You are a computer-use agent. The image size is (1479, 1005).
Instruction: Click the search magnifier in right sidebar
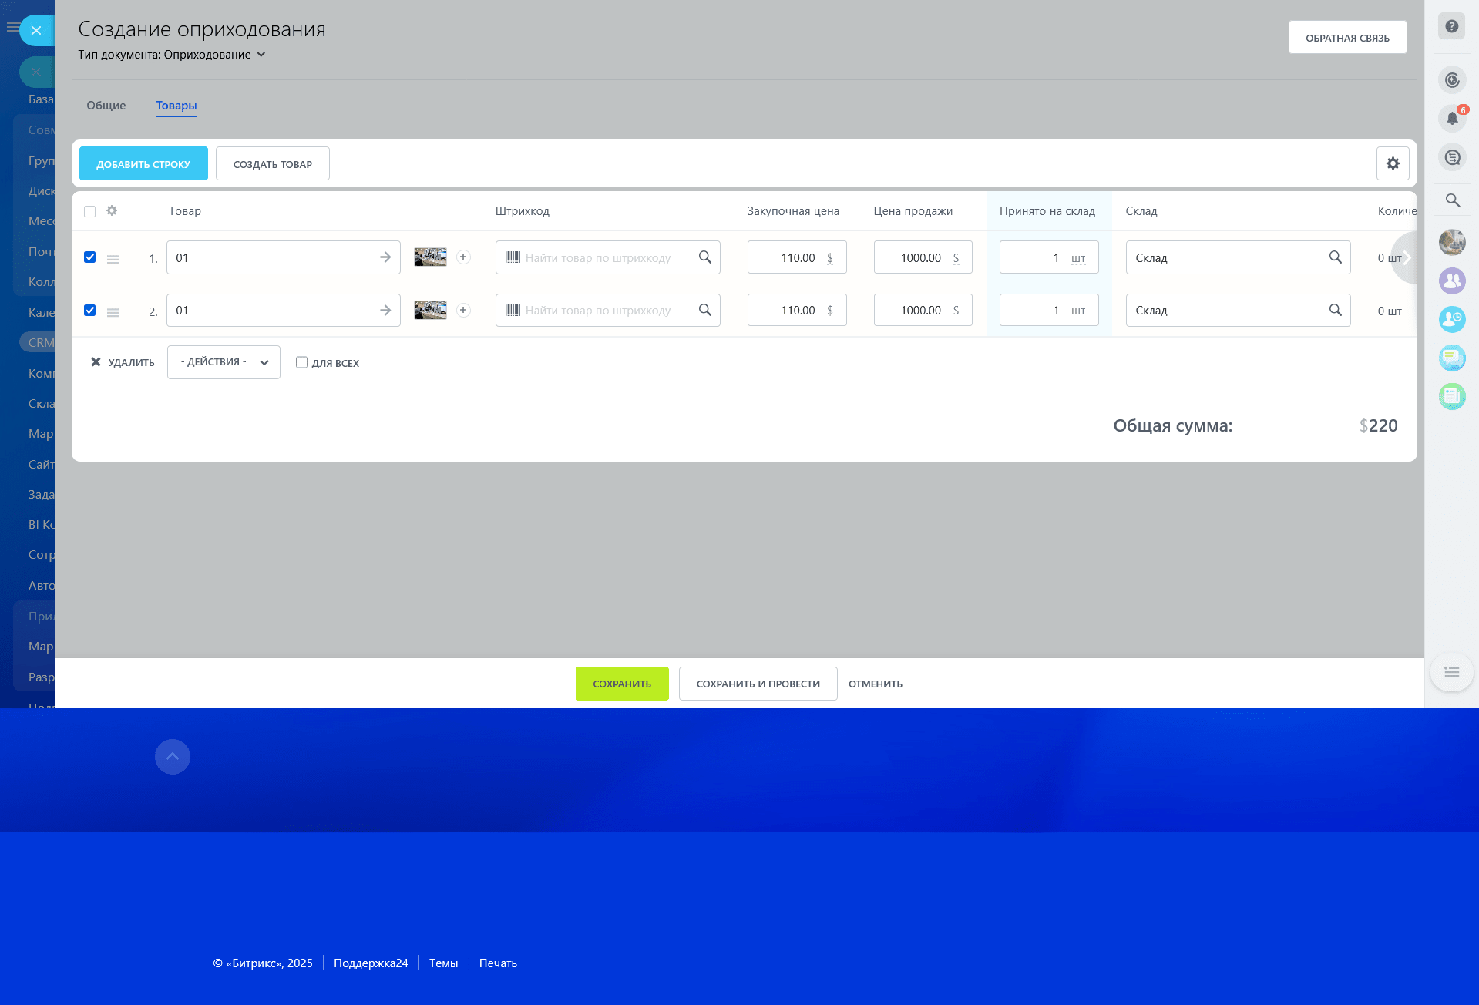point(1452,200)
